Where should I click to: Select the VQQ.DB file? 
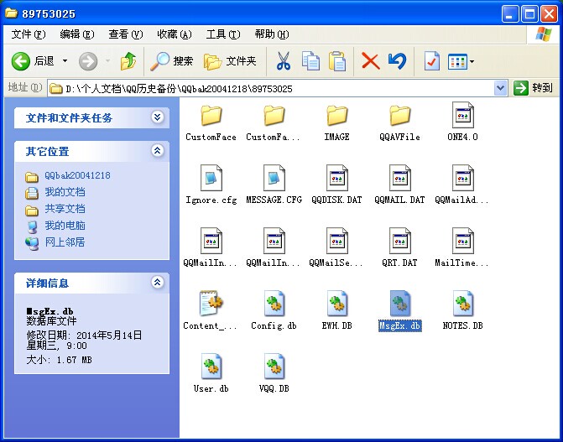pos(274,373)
